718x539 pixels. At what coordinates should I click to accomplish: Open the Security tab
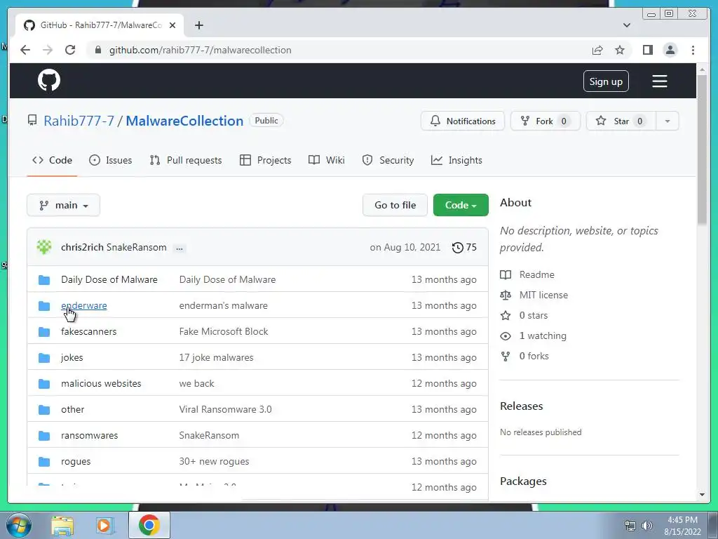[x=388, y=161]
